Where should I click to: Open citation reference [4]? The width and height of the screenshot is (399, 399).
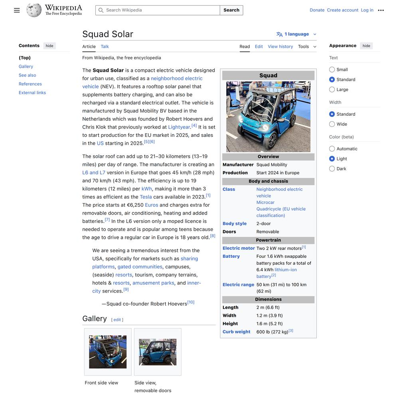[194, 125]
